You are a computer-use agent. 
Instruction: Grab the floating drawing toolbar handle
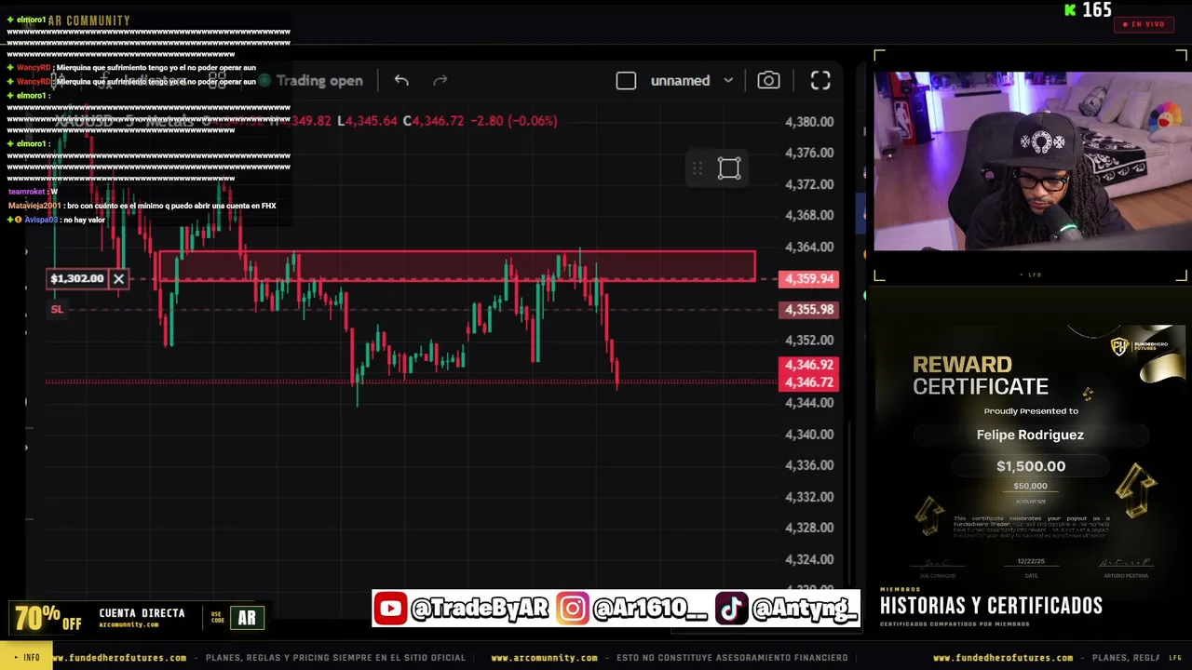[697, 168]
